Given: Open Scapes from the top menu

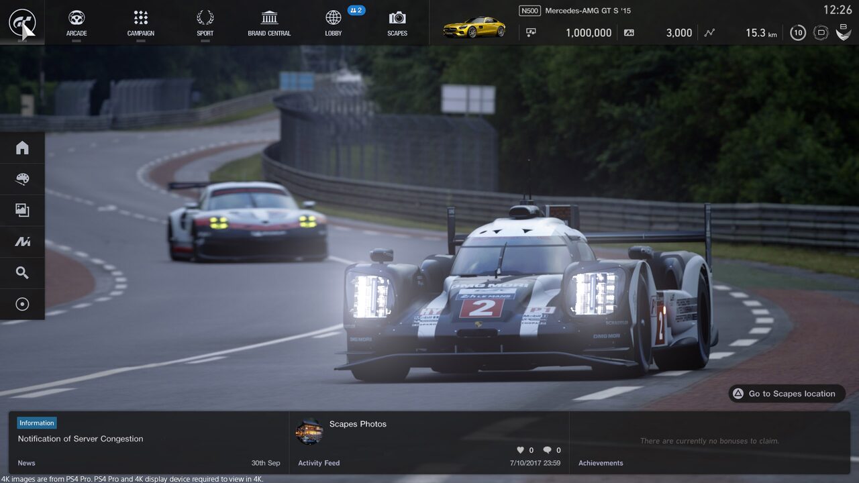Looking at the screenshot, I should [x=397, y=23].
